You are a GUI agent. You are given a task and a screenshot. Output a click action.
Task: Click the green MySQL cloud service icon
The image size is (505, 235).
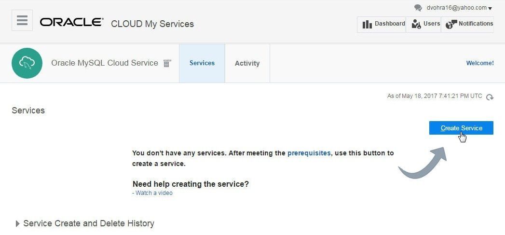coord(27,63)
